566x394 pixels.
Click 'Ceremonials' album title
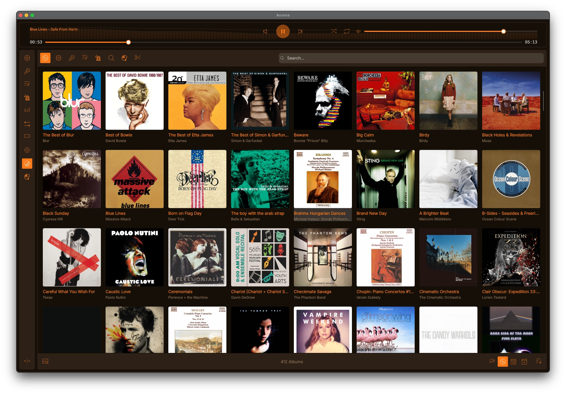pyautogui.click(x=180, y=292)
